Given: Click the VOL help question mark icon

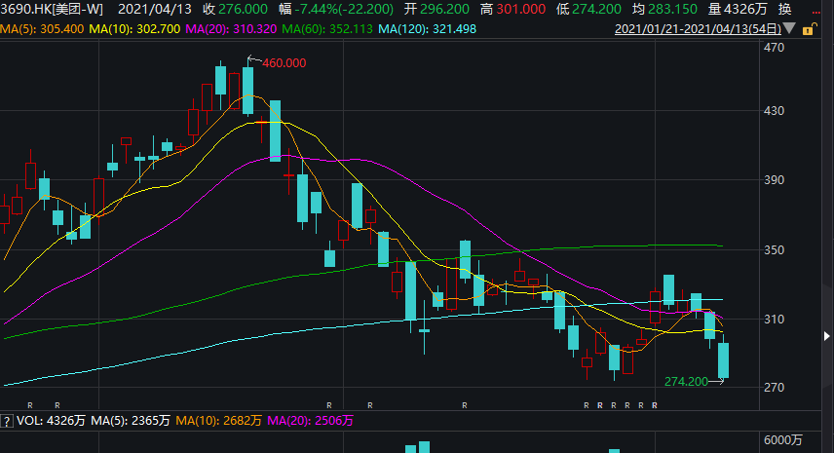Looking at the screenshot, I should click(7, 422).
